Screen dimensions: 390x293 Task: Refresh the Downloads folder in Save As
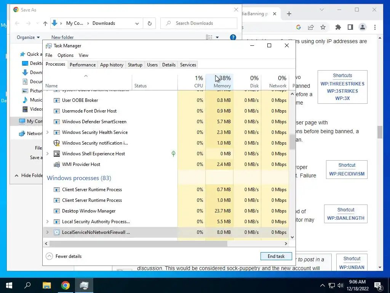click(149, 23)
